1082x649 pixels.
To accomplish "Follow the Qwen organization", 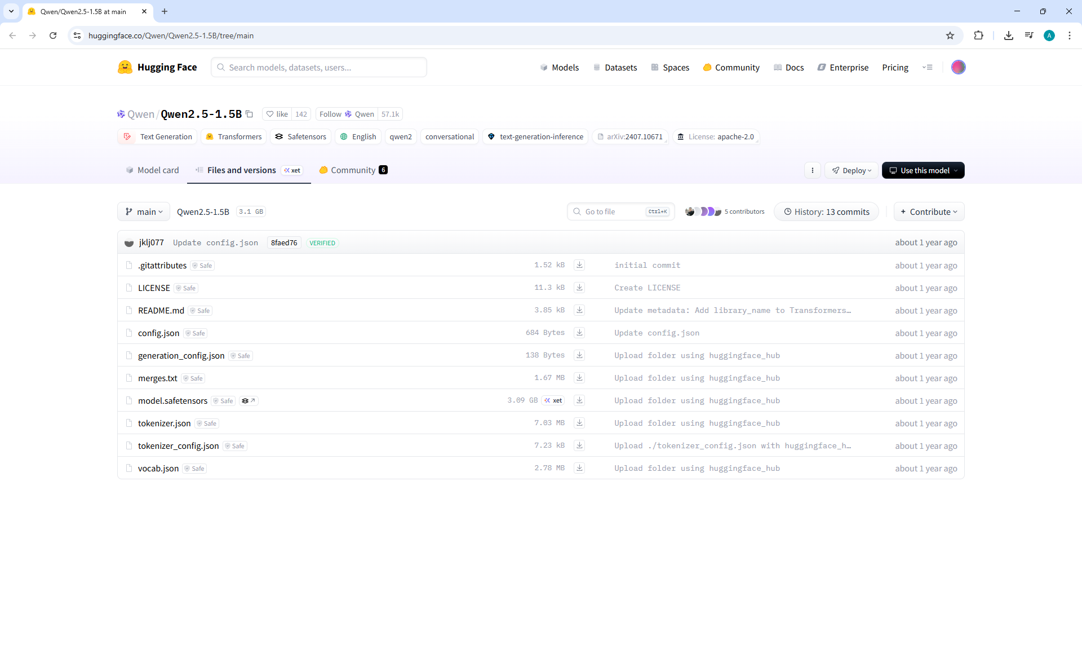I will pyautogui.click(x=346, y=114).
